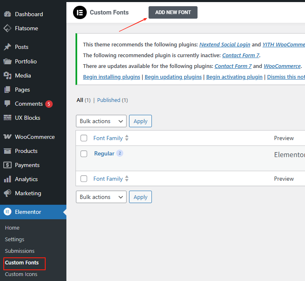The image size is (305, 281).
Task: Click the Begin installing plugins link
Action: coord(112,77)
